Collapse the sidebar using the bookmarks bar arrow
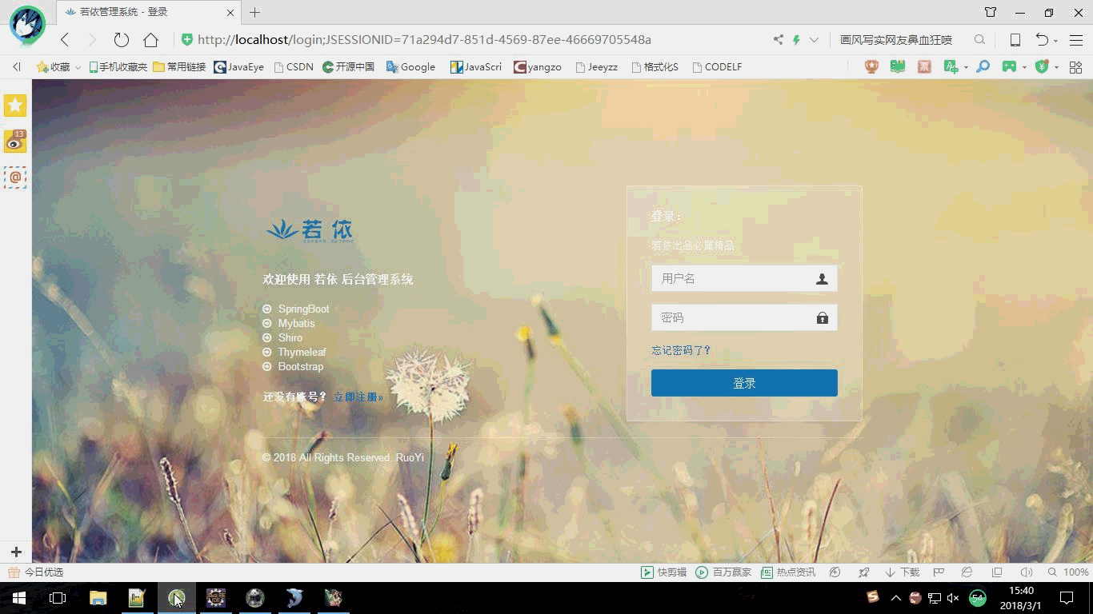 [x=16, y=67]
